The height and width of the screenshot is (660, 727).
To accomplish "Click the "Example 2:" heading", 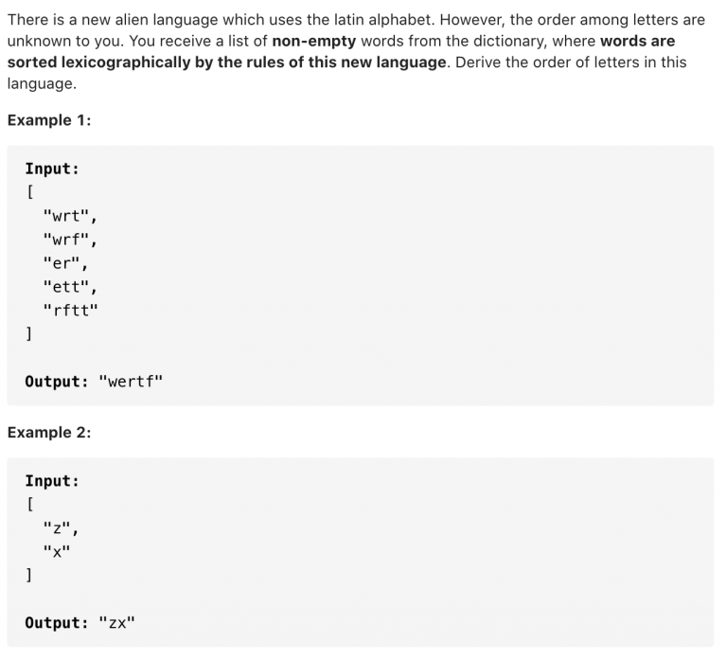I will 49,433.
